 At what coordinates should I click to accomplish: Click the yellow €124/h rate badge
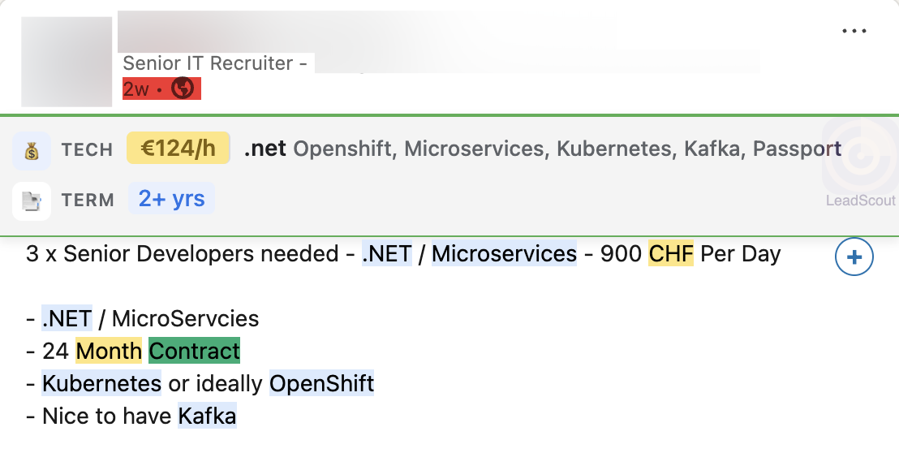point(179,149)
